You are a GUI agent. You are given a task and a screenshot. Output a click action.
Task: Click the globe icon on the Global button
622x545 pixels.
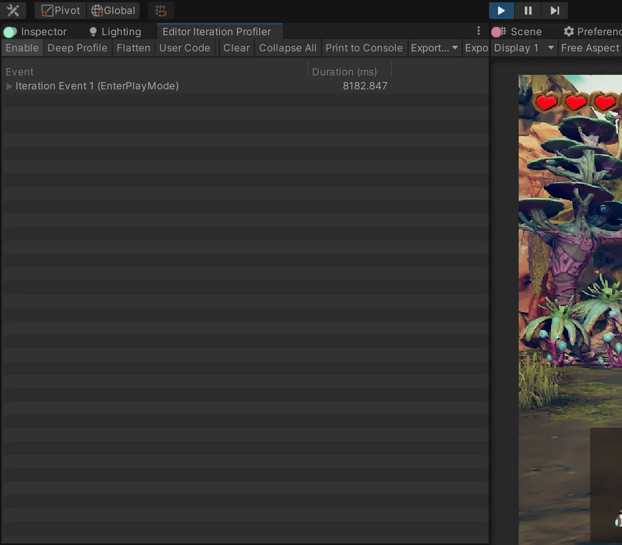tap(98, 10)
